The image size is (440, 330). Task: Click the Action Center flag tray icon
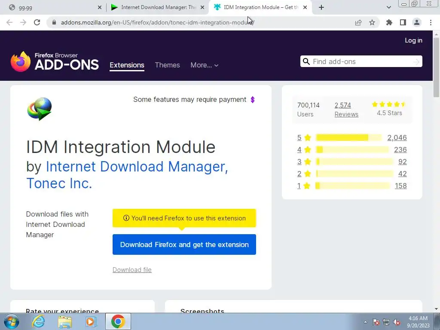click(x=376, y=322)
